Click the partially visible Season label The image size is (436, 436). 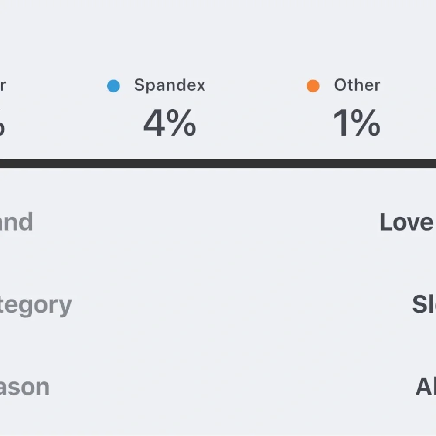[24, 387]
